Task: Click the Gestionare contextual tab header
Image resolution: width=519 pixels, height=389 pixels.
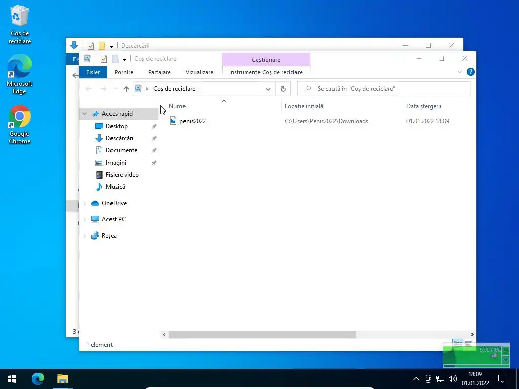Action: coord(266,60)
